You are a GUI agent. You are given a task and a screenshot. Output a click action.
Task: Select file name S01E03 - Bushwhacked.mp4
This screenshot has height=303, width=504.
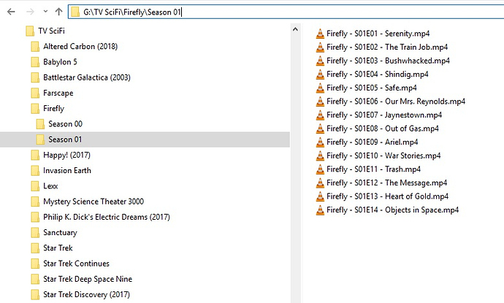(388, 61)
